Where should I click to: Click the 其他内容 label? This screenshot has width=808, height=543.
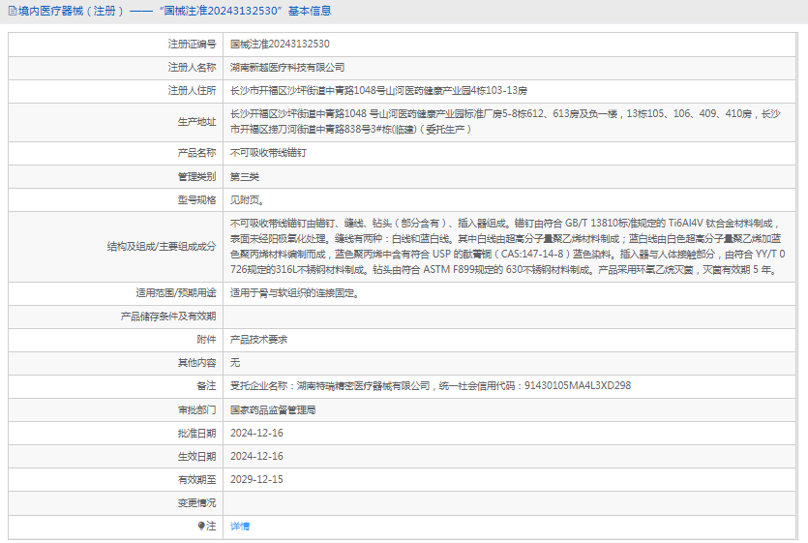coord(196,363)
